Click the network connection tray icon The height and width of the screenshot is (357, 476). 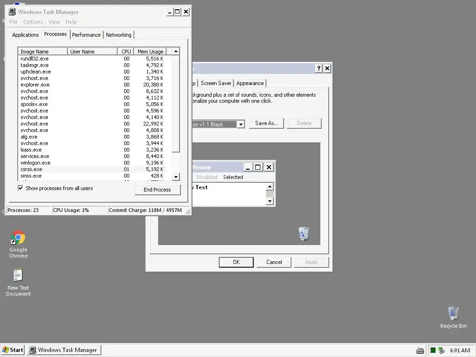click(x=442, y=350)
